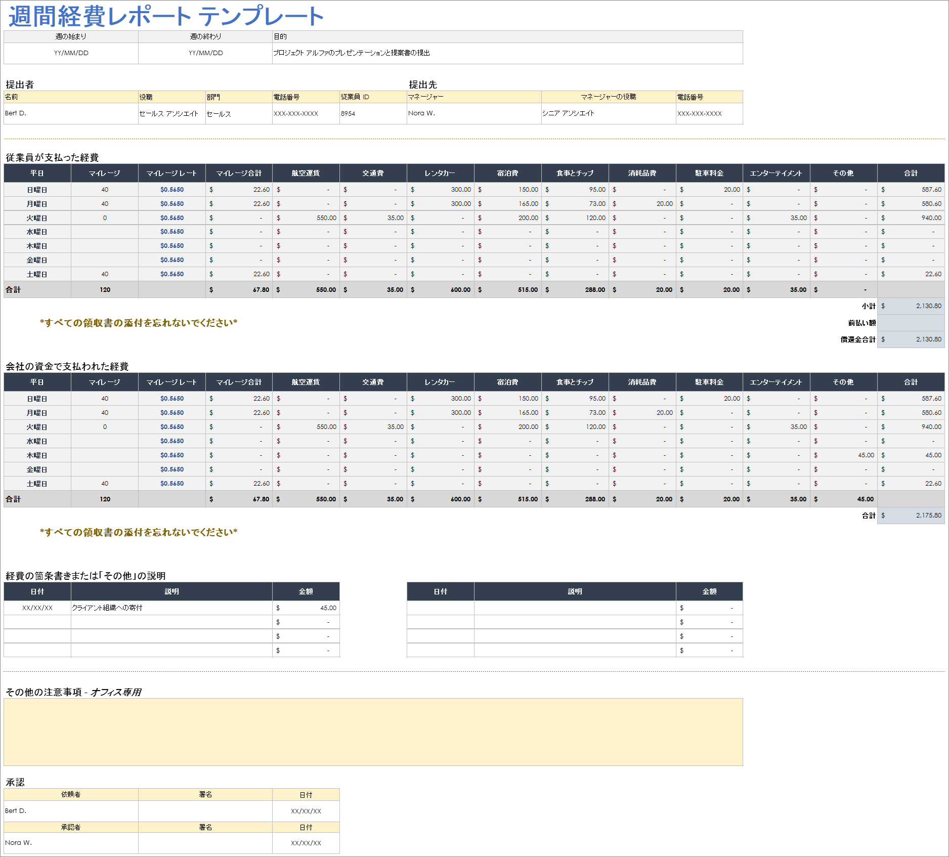Viewport: 949px width, 857px height.
Task: Click the heading その他の注意事項 - オフィス専用
Action: 73,692
